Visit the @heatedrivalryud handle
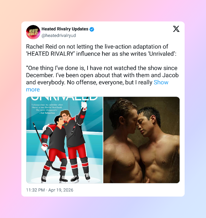The image size is (206, 218). pos(58,35)
